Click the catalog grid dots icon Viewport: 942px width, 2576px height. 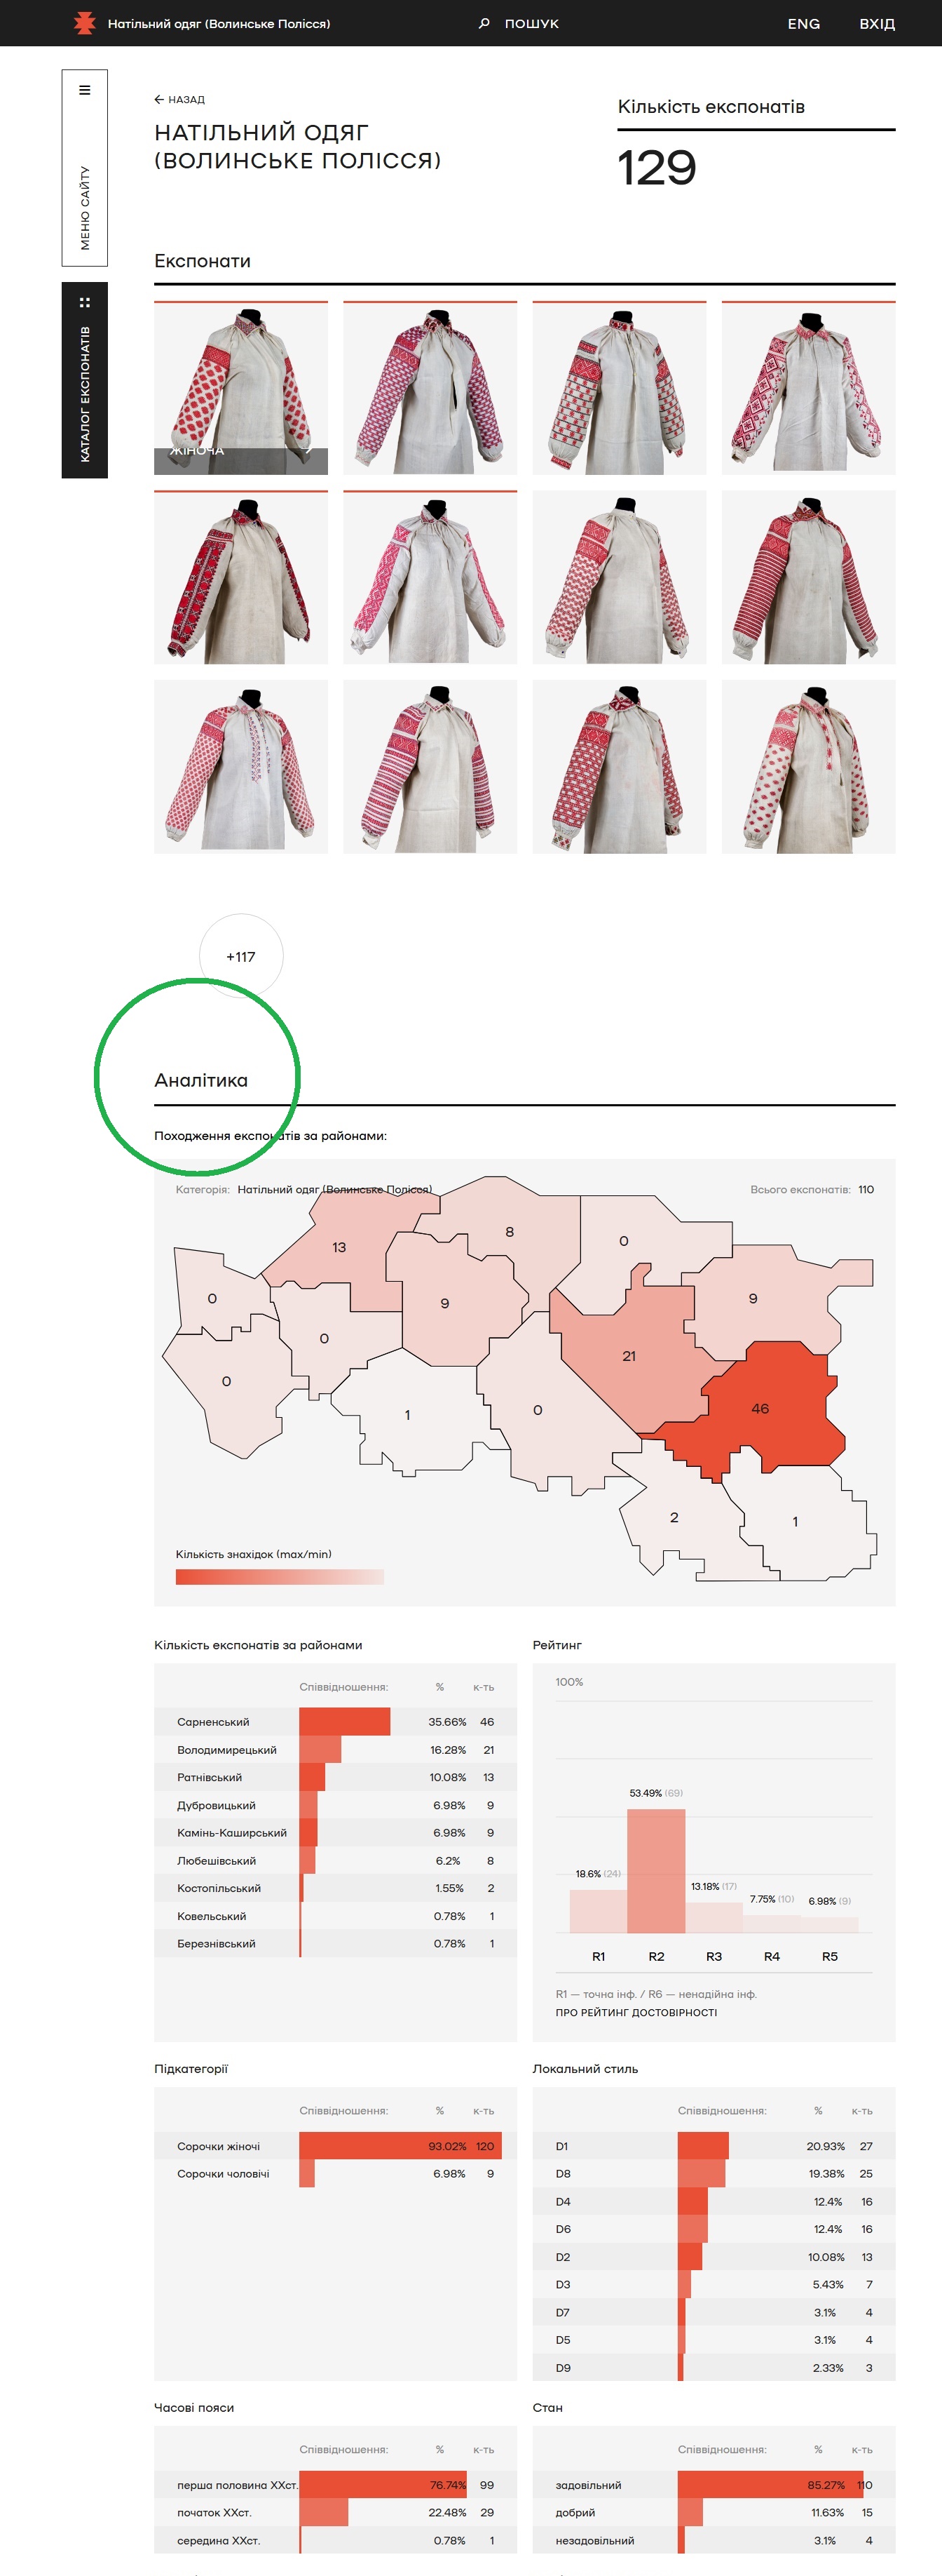point(85,302)
